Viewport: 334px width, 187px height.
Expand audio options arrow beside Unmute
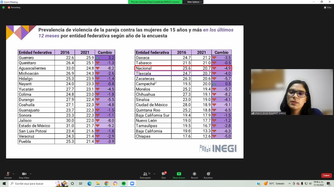13,174
